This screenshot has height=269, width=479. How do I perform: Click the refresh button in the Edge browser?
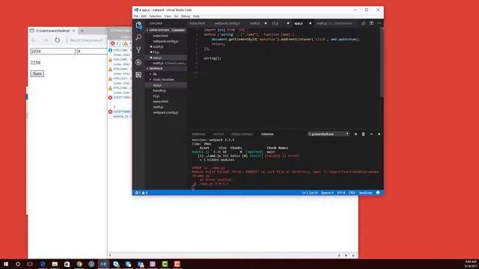point(57,40)
